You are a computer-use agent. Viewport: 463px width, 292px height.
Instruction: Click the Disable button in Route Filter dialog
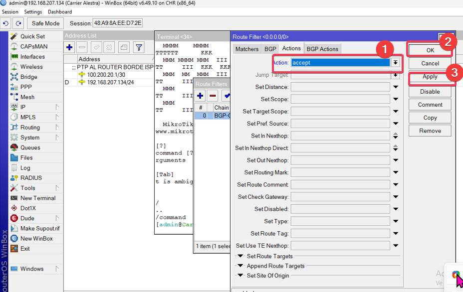point(430,91)
